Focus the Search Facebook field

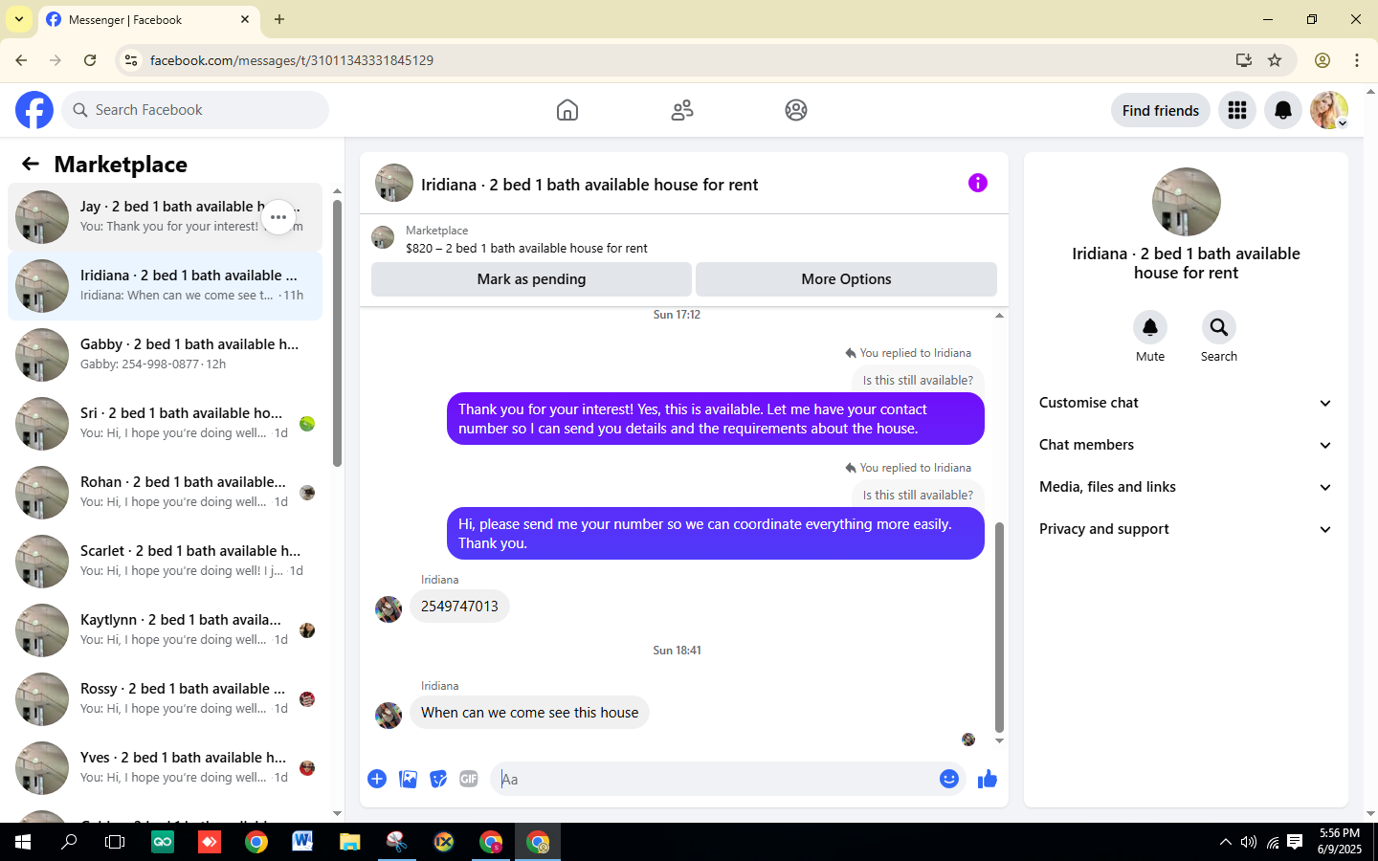click(x=195, y=110)
